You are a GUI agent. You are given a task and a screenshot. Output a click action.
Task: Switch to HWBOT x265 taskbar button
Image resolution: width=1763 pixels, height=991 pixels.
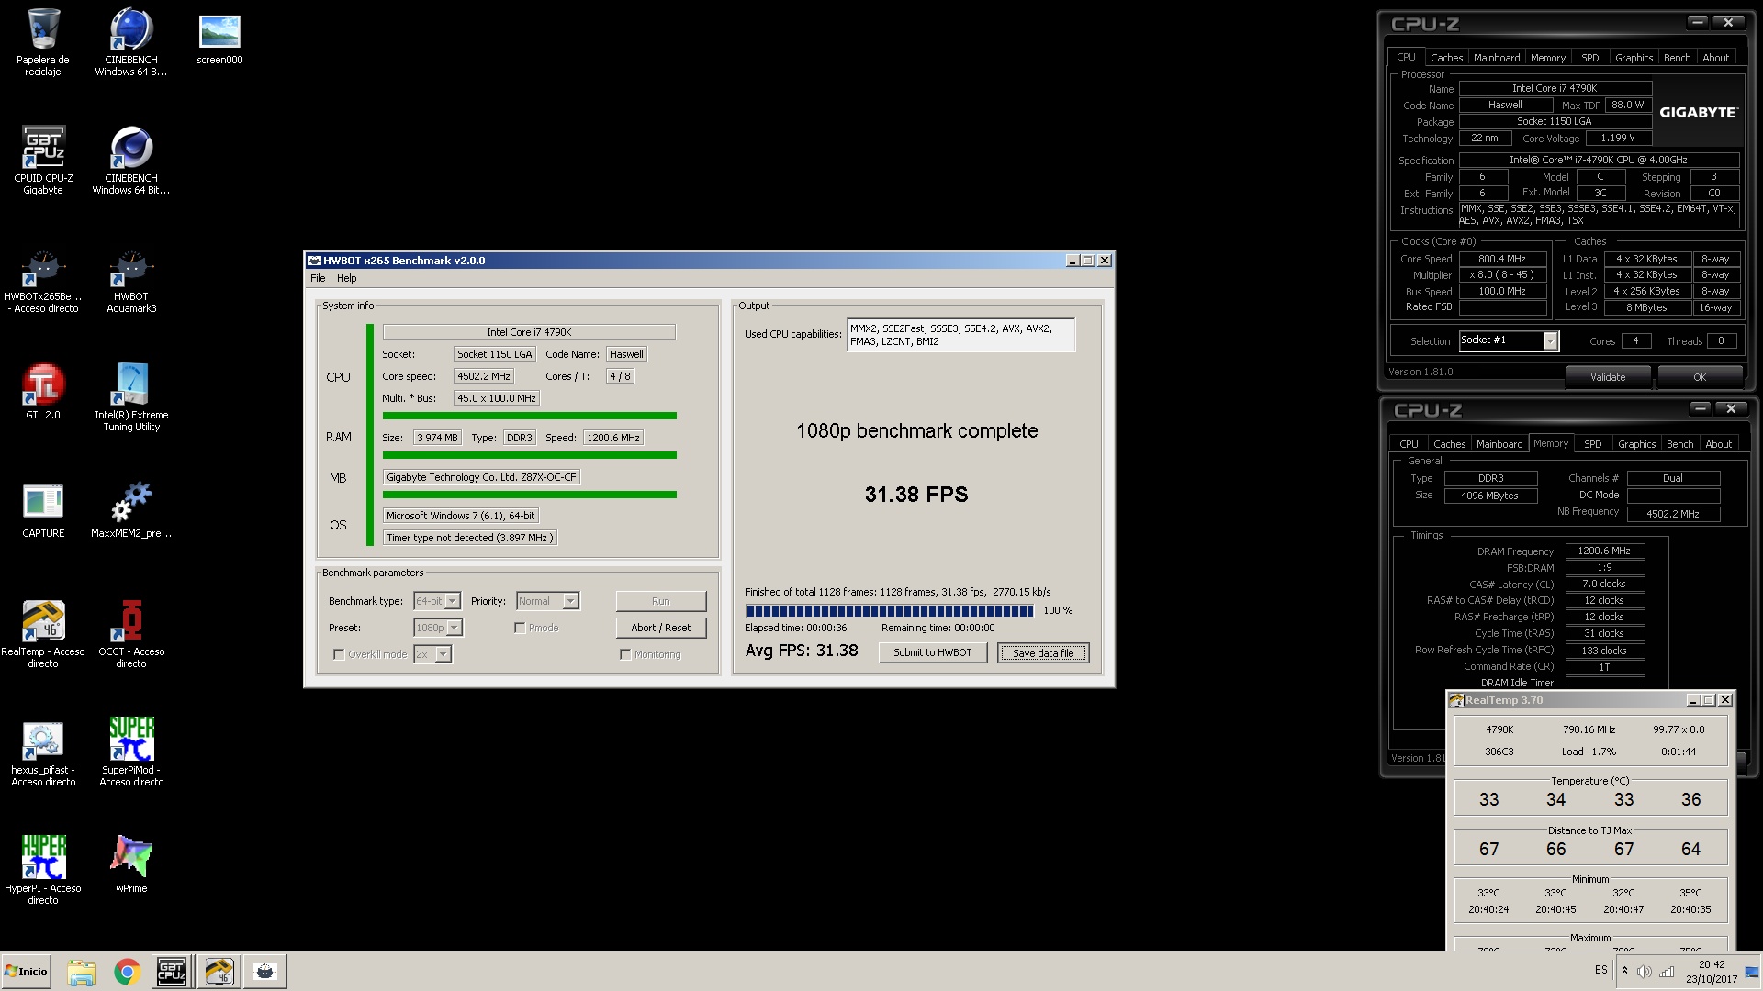[x=265, y=972]
